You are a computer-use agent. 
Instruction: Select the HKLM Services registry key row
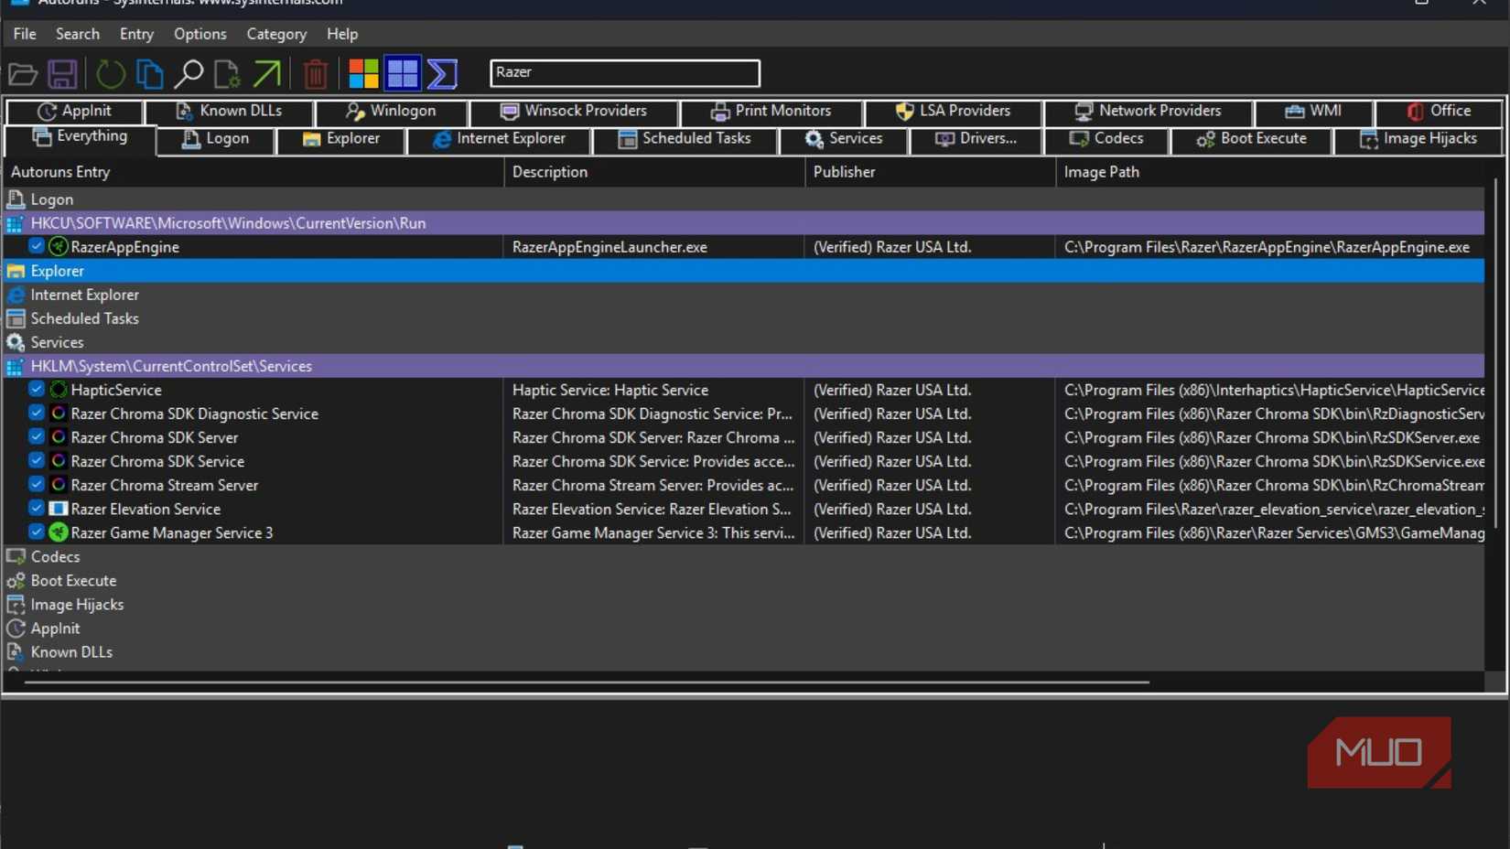[x=171, y=366]
